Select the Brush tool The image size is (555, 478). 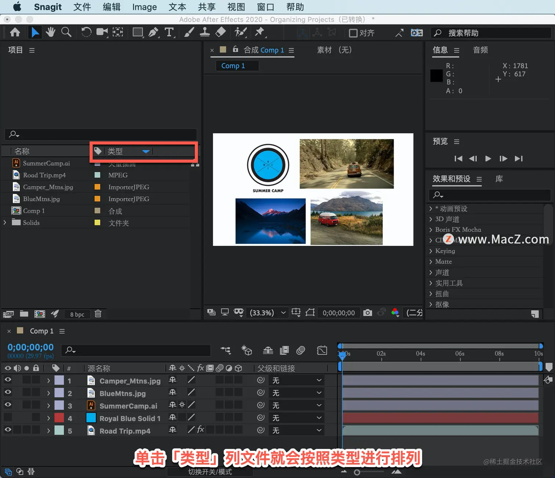(189, 33)
